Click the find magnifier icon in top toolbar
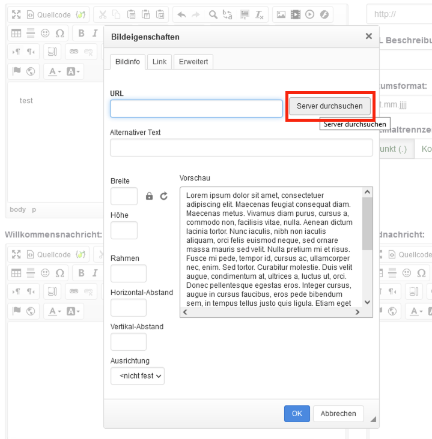432x439 pixels. coord(213,14)
